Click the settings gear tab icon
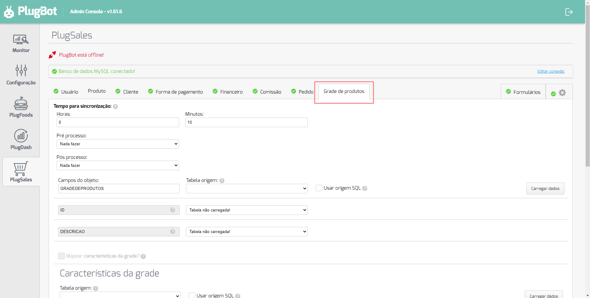The image size is (590, 298). pos(562,93)
